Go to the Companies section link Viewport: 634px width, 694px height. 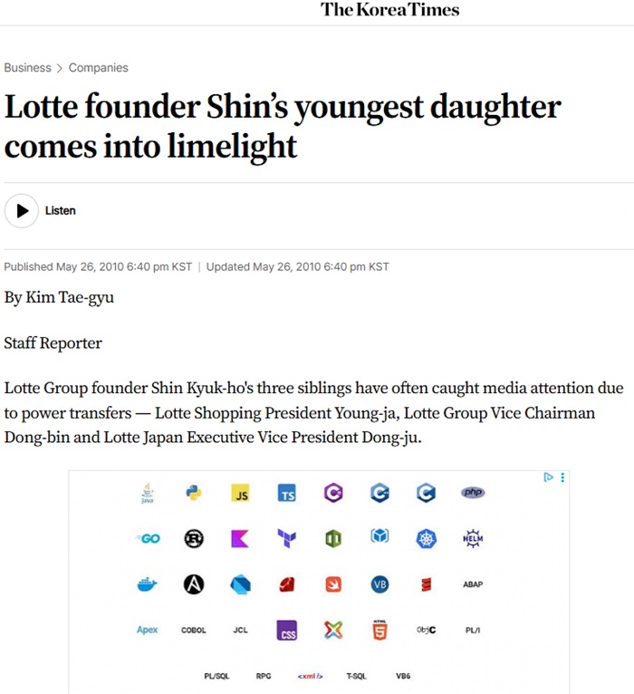(98, 68)
